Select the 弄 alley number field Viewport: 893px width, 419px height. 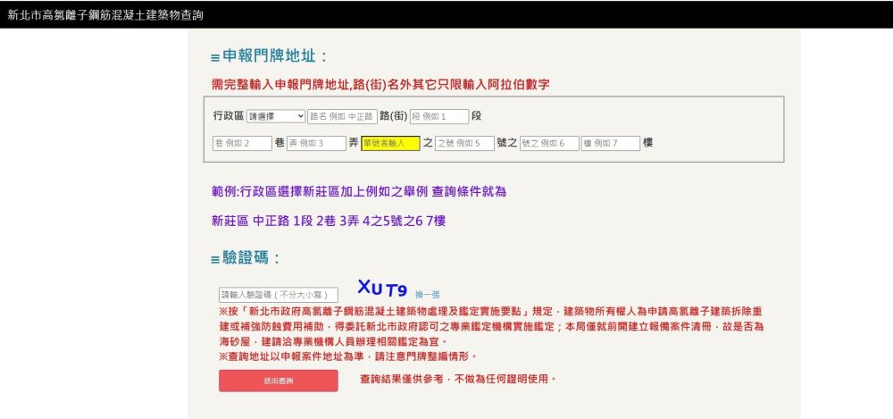pos(316,143)
